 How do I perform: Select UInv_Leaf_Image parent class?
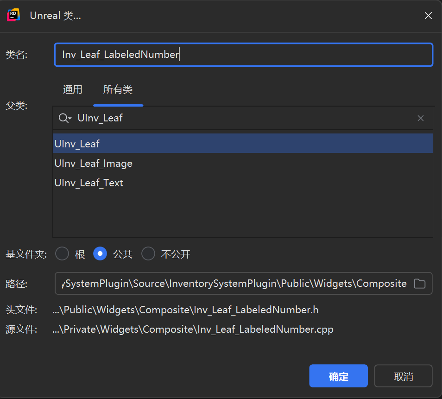click(243, 163)
